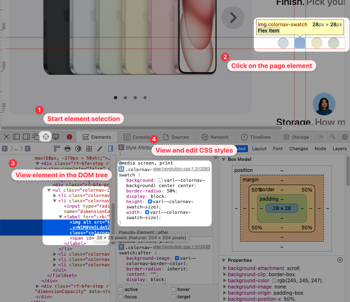This screenshot has height=302, width=350.
Task: Select the first gallery pagination dot
Action: [x=116, y=98]
